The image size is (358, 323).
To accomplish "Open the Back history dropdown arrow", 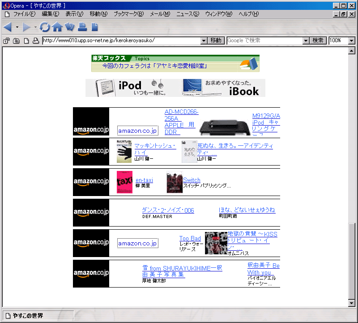I will (17, 27).
